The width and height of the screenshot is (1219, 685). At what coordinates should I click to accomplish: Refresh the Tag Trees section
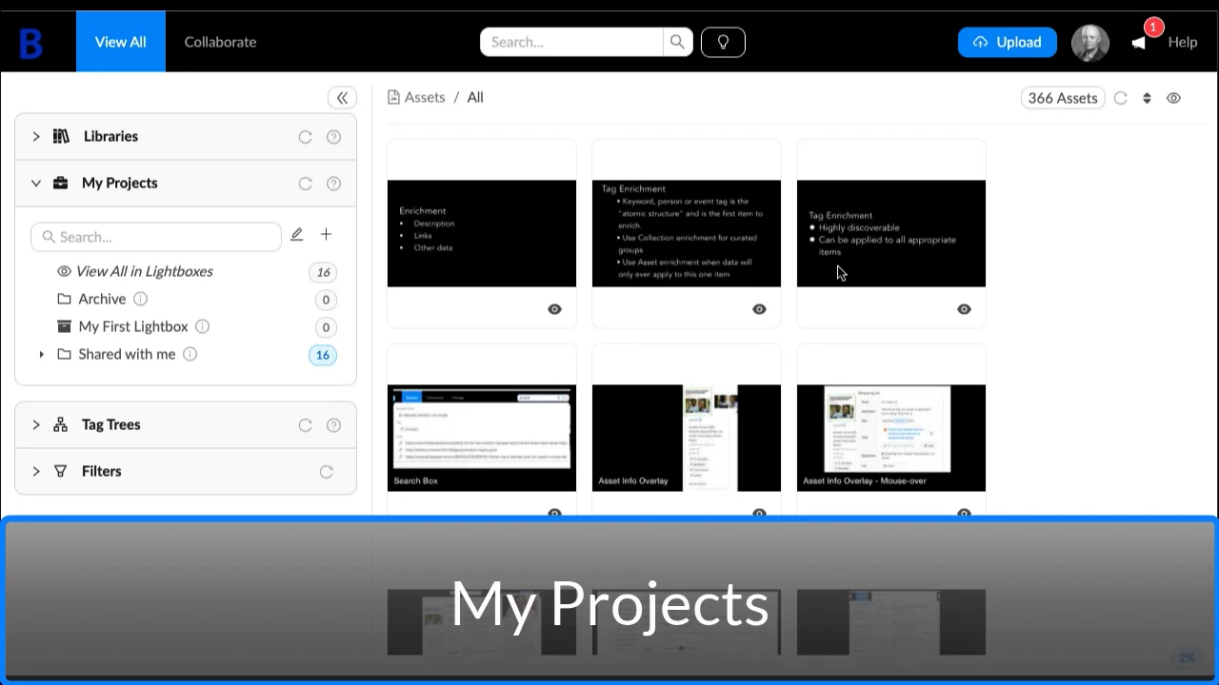point(306,425)
